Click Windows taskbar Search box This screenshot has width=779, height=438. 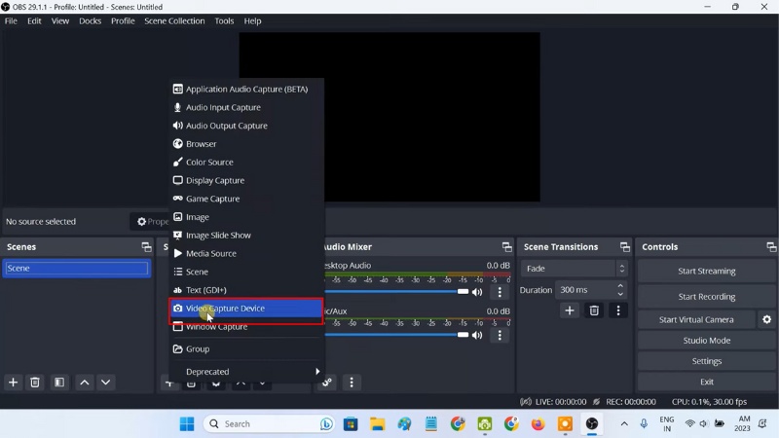269,424
